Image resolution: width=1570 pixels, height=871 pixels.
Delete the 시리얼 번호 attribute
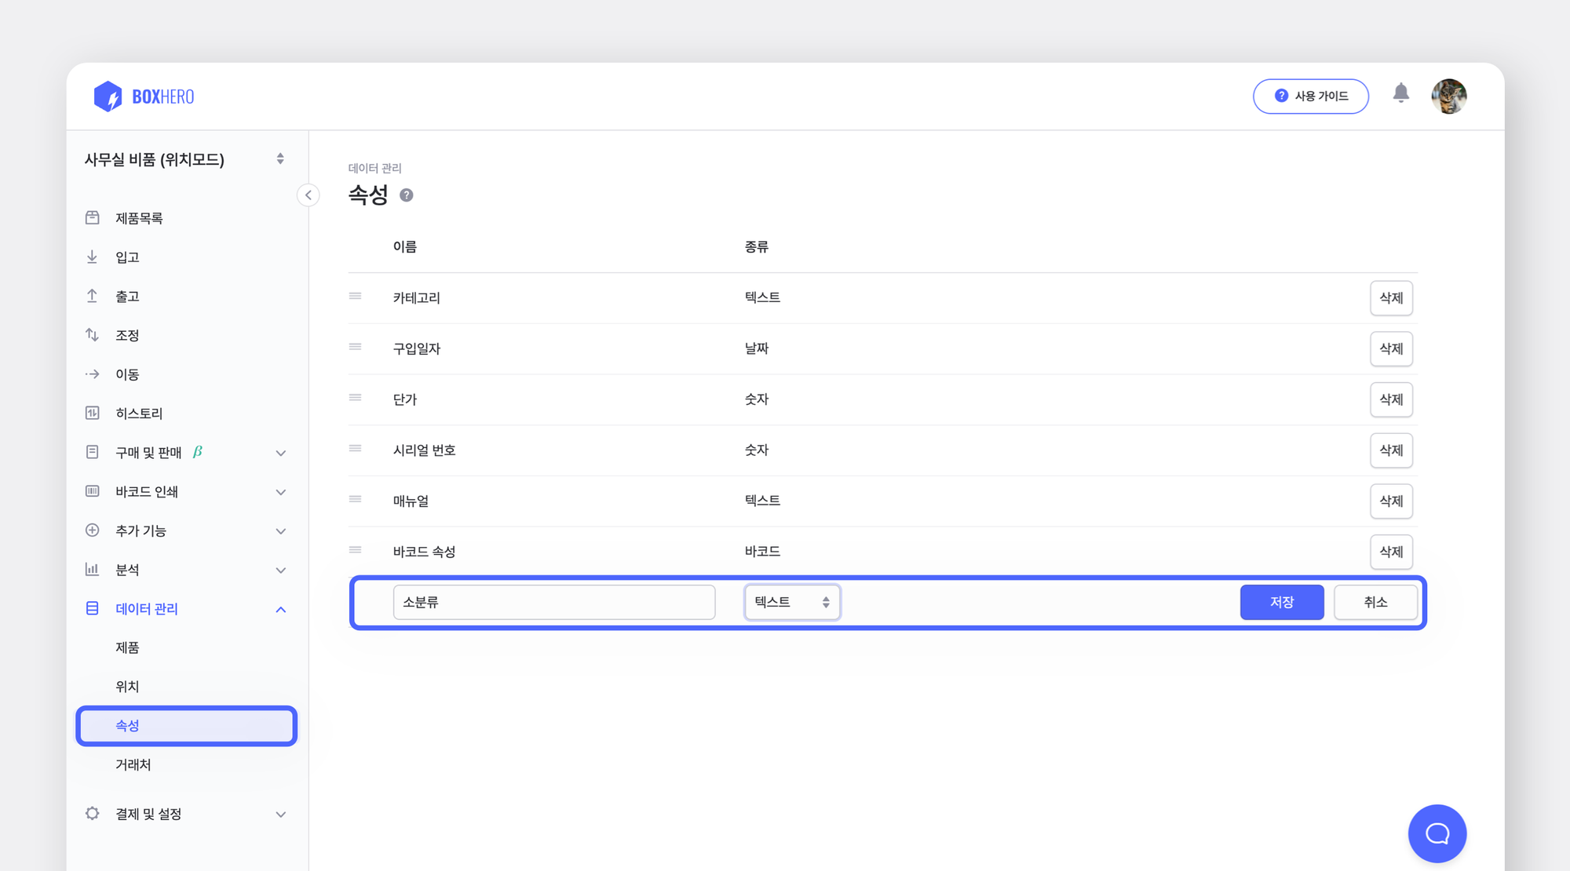pyautogui.click(x=1391, y=450)
